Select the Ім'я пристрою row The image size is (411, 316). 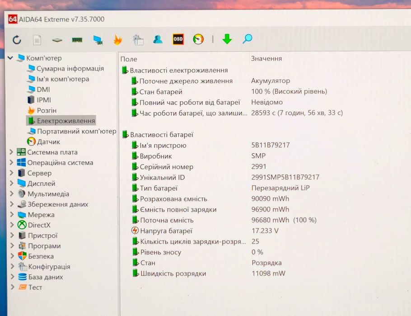click(x=211, y=145)
